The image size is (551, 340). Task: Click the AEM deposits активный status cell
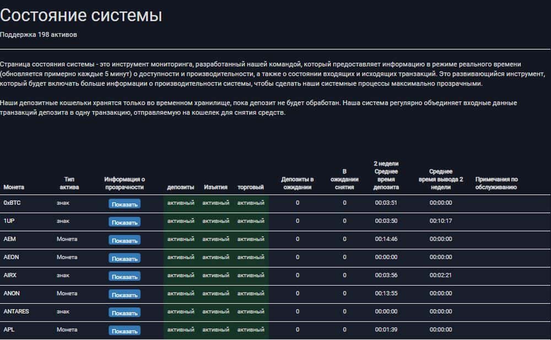181,239
